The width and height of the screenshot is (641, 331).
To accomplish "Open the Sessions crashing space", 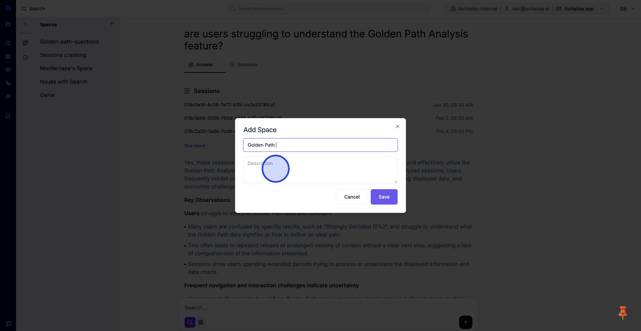I will (x=63, y=55).
